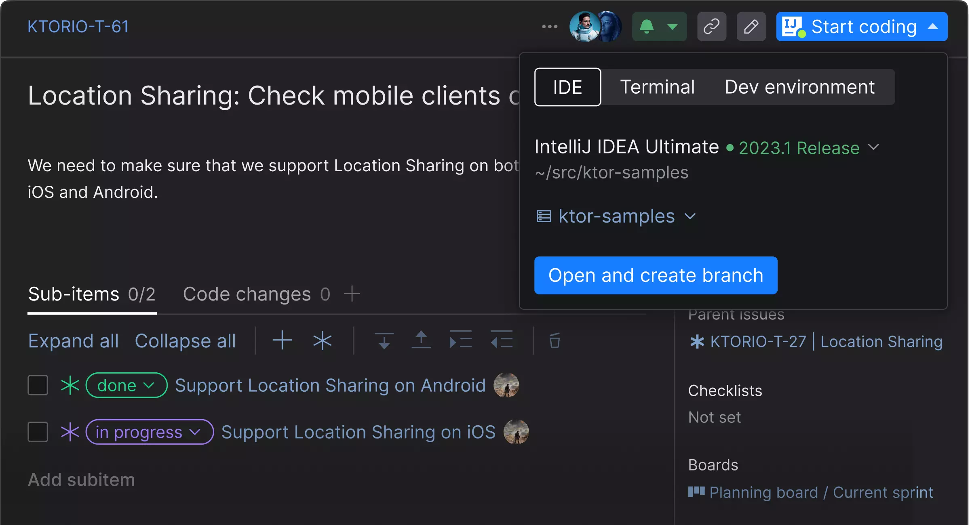Click the copy link icon
The width and height of the screenshot is (970, 525).
711,27
